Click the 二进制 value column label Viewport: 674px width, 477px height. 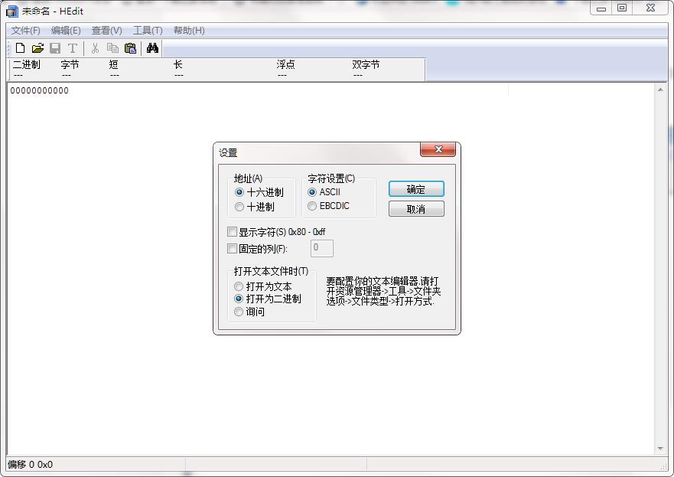point(26,64)
